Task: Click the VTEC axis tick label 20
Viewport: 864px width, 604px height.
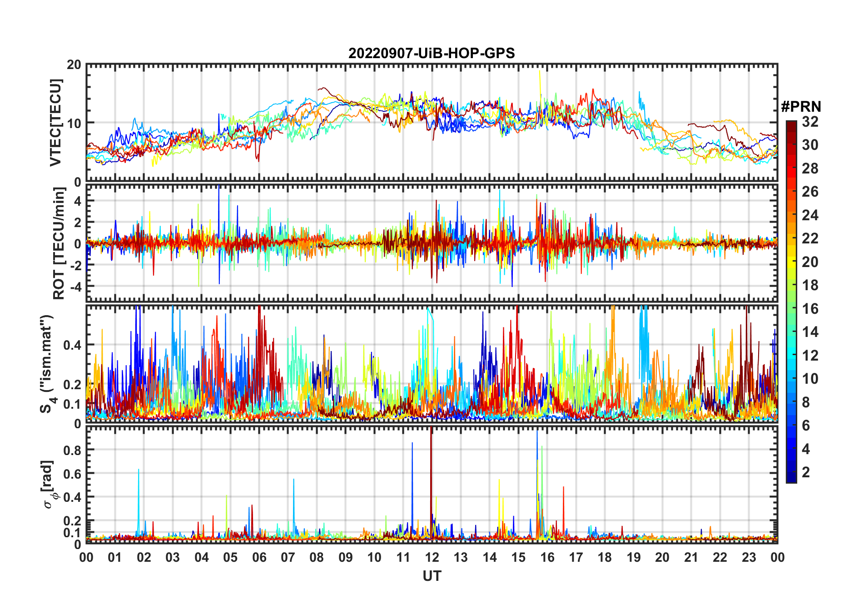Action: (74, 65)
